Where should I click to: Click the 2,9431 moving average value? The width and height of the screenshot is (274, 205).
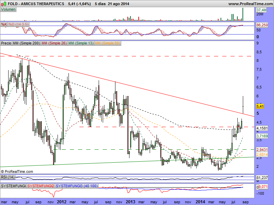(262, 150)
